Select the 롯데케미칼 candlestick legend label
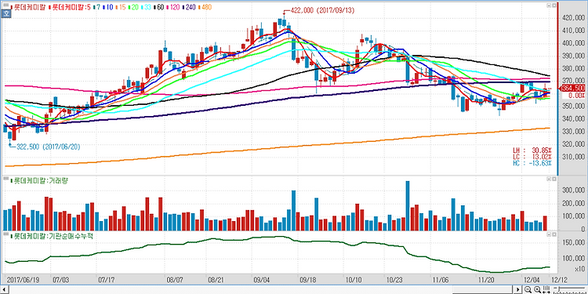This screenshot has height=294, width=588. pyautogui.click(x=29, y=7)
